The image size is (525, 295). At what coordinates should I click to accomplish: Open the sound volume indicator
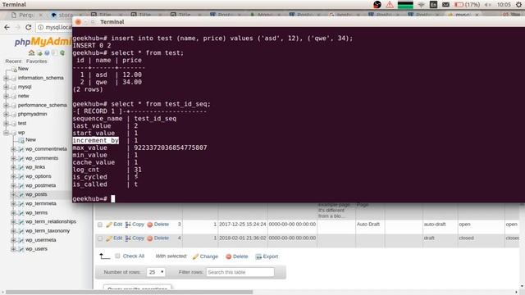click(x=488, y=5)
